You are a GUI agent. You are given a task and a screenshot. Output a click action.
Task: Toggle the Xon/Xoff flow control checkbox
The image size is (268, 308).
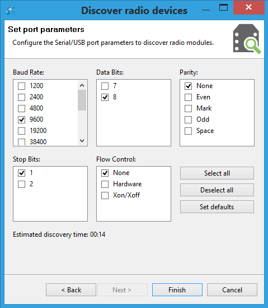click(105, 195)
